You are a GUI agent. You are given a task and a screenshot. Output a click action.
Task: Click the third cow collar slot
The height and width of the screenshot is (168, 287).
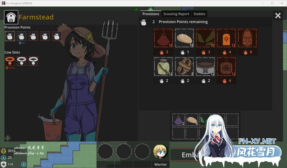click(x=33, y=61)
